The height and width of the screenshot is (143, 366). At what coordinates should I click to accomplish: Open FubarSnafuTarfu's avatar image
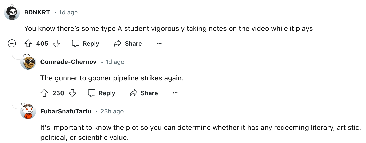click(x=28, y=111)
